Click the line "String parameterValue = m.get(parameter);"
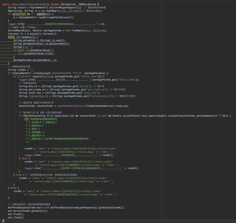 (41, 43)
